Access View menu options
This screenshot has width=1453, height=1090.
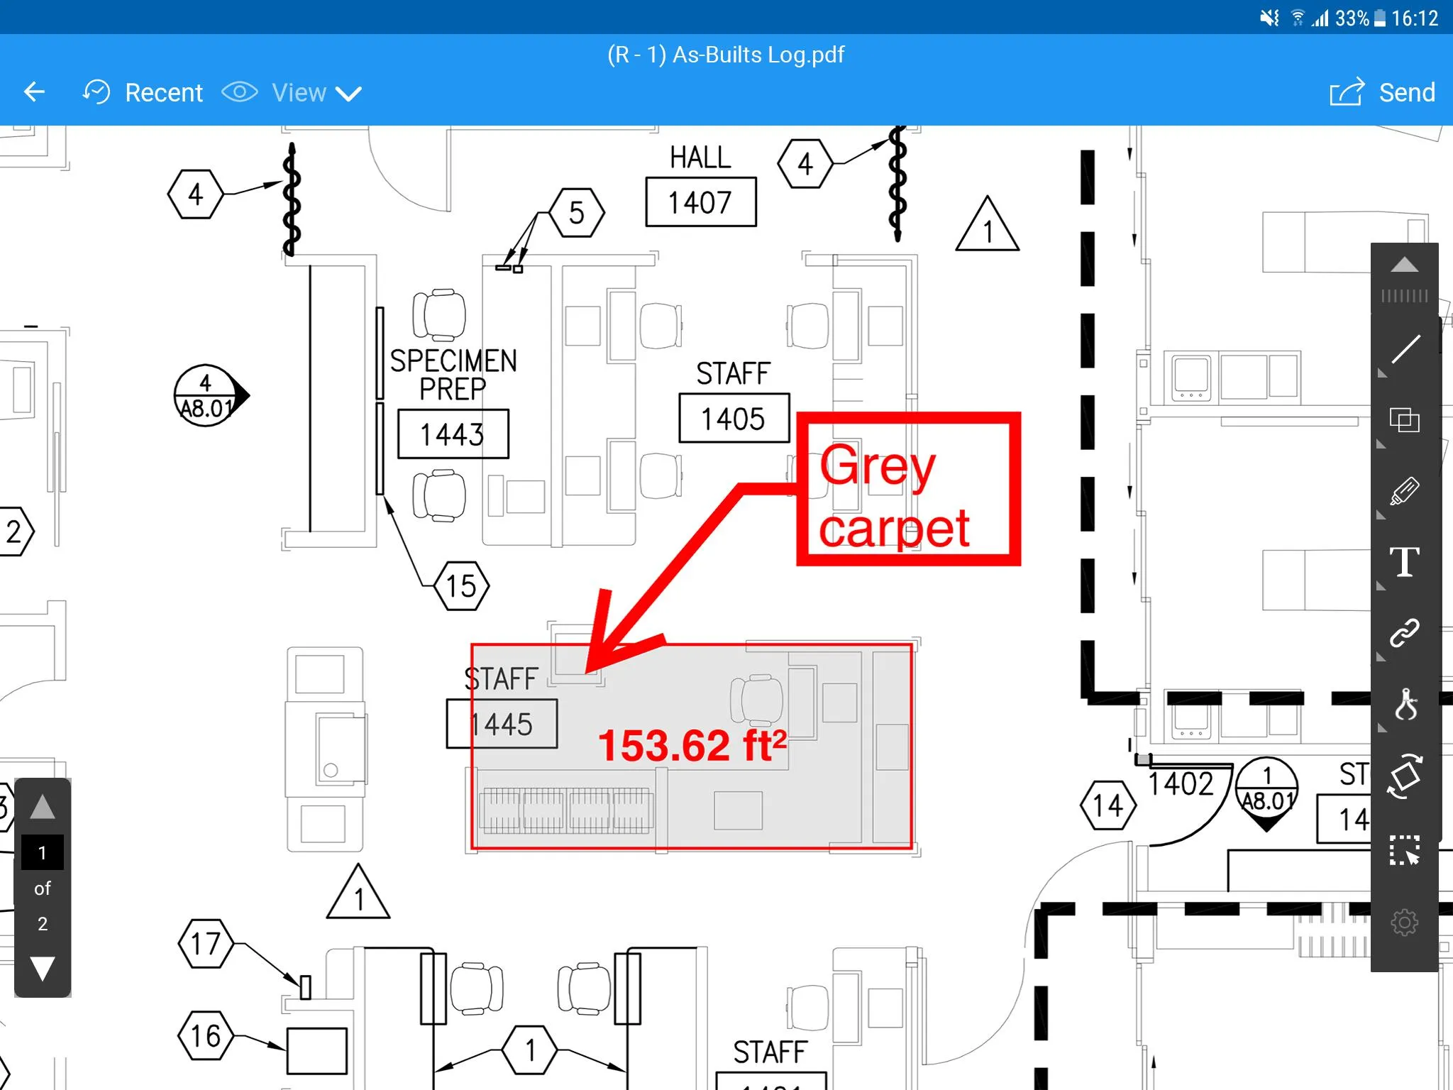[300, 92]
